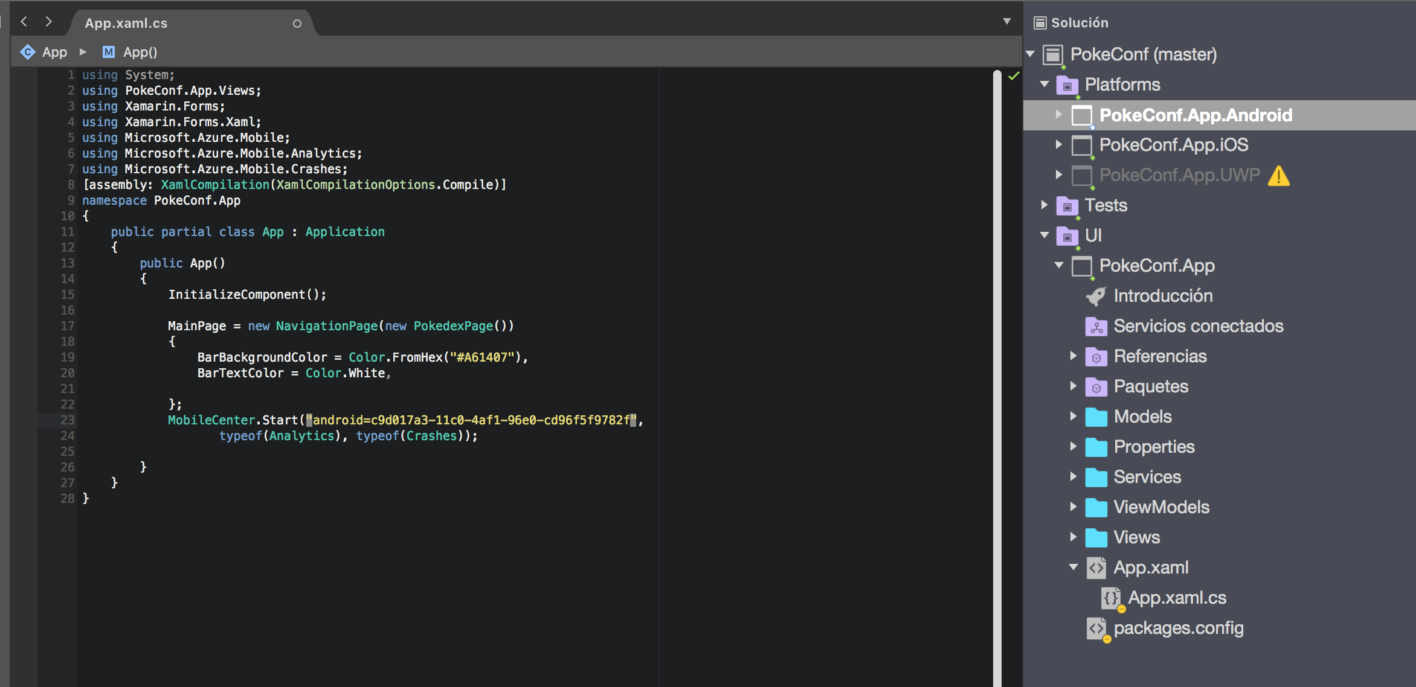Toggle the checkmark status indicator
Viewport: 1416px width, 687px height.
click(x=1016, y=77)
